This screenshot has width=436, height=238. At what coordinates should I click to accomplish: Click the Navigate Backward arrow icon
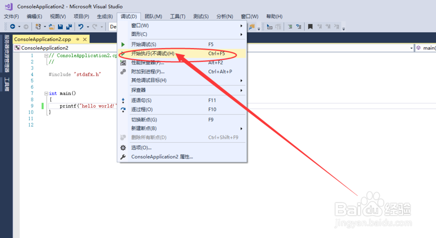tap(13, 27)
